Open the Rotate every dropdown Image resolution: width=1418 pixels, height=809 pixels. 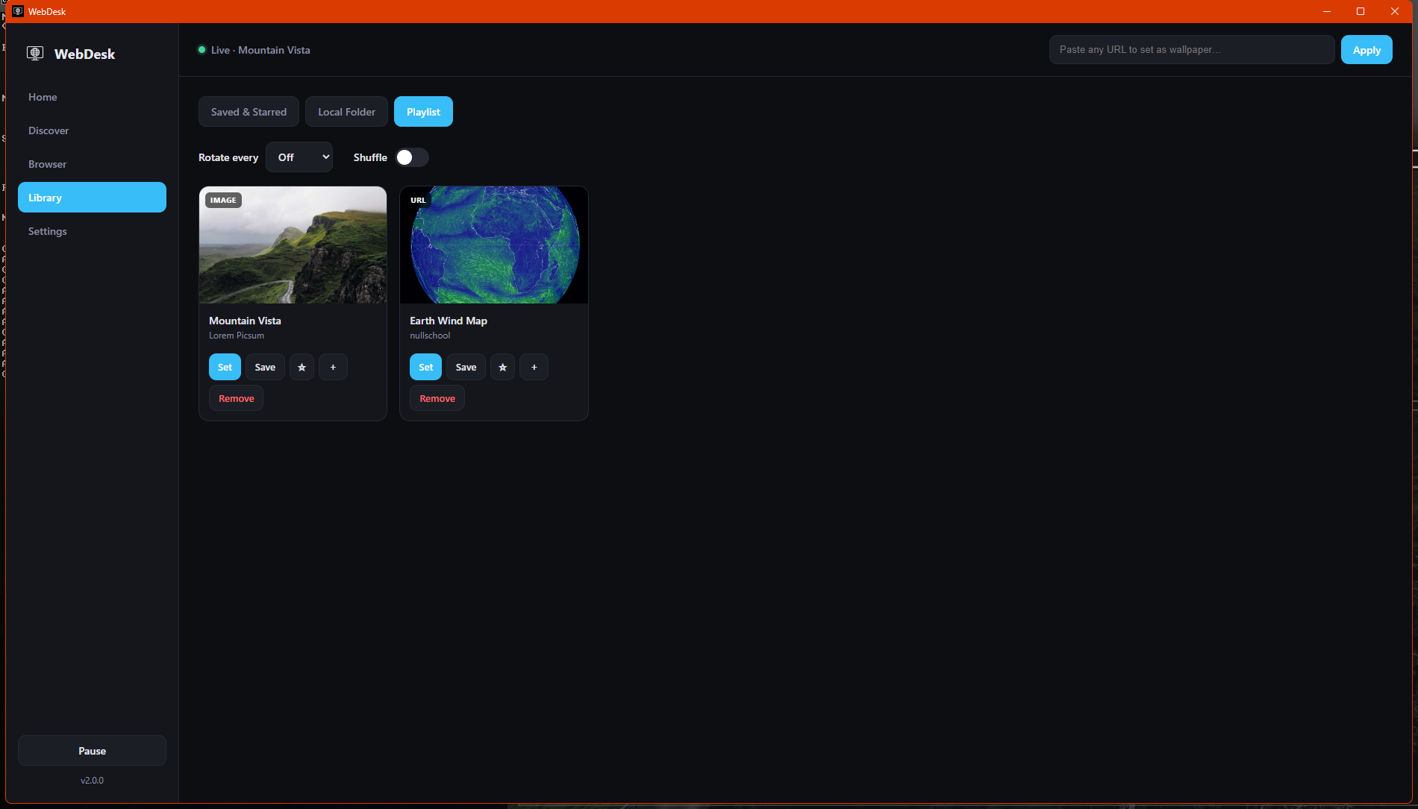coord(299,157)
